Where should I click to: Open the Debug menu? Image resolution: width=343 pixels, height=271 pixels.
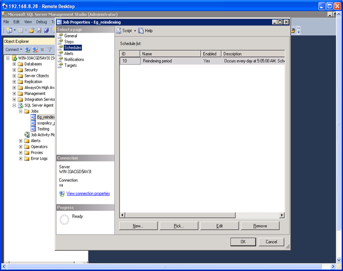pos(41,22)
